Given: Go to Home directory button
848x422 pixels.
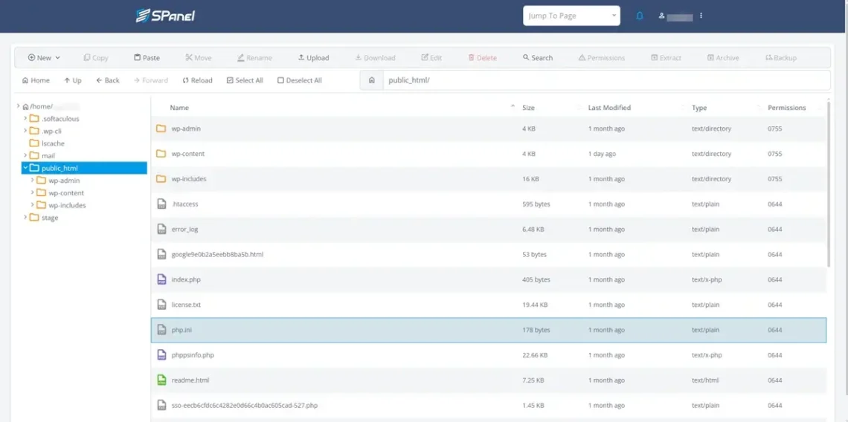Looking at the screenshot, I should pos(36,80).
